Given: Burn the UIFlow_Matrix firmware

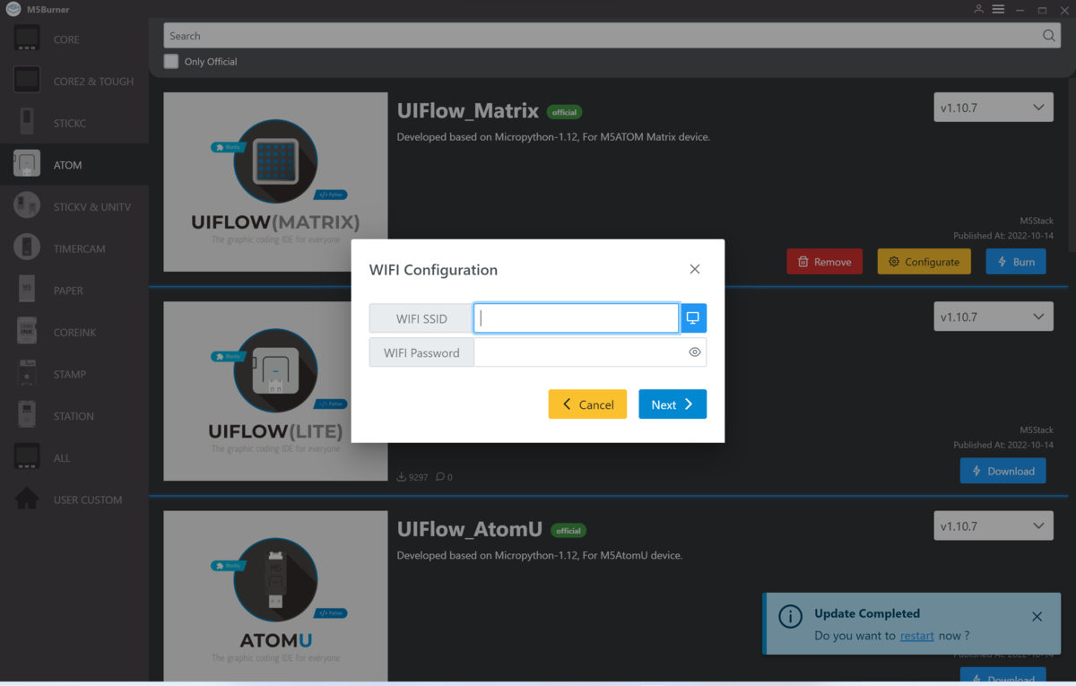Looking at the screenshot, I should [x=1016, y=262].
